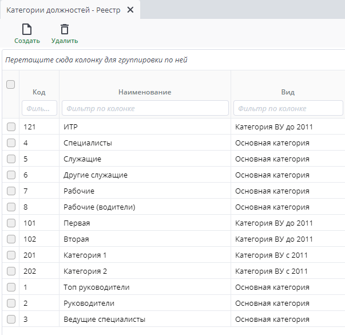Select the Категория 2 name cell
The height and width of the screenshot is (335, 345).
pos(145,271)
